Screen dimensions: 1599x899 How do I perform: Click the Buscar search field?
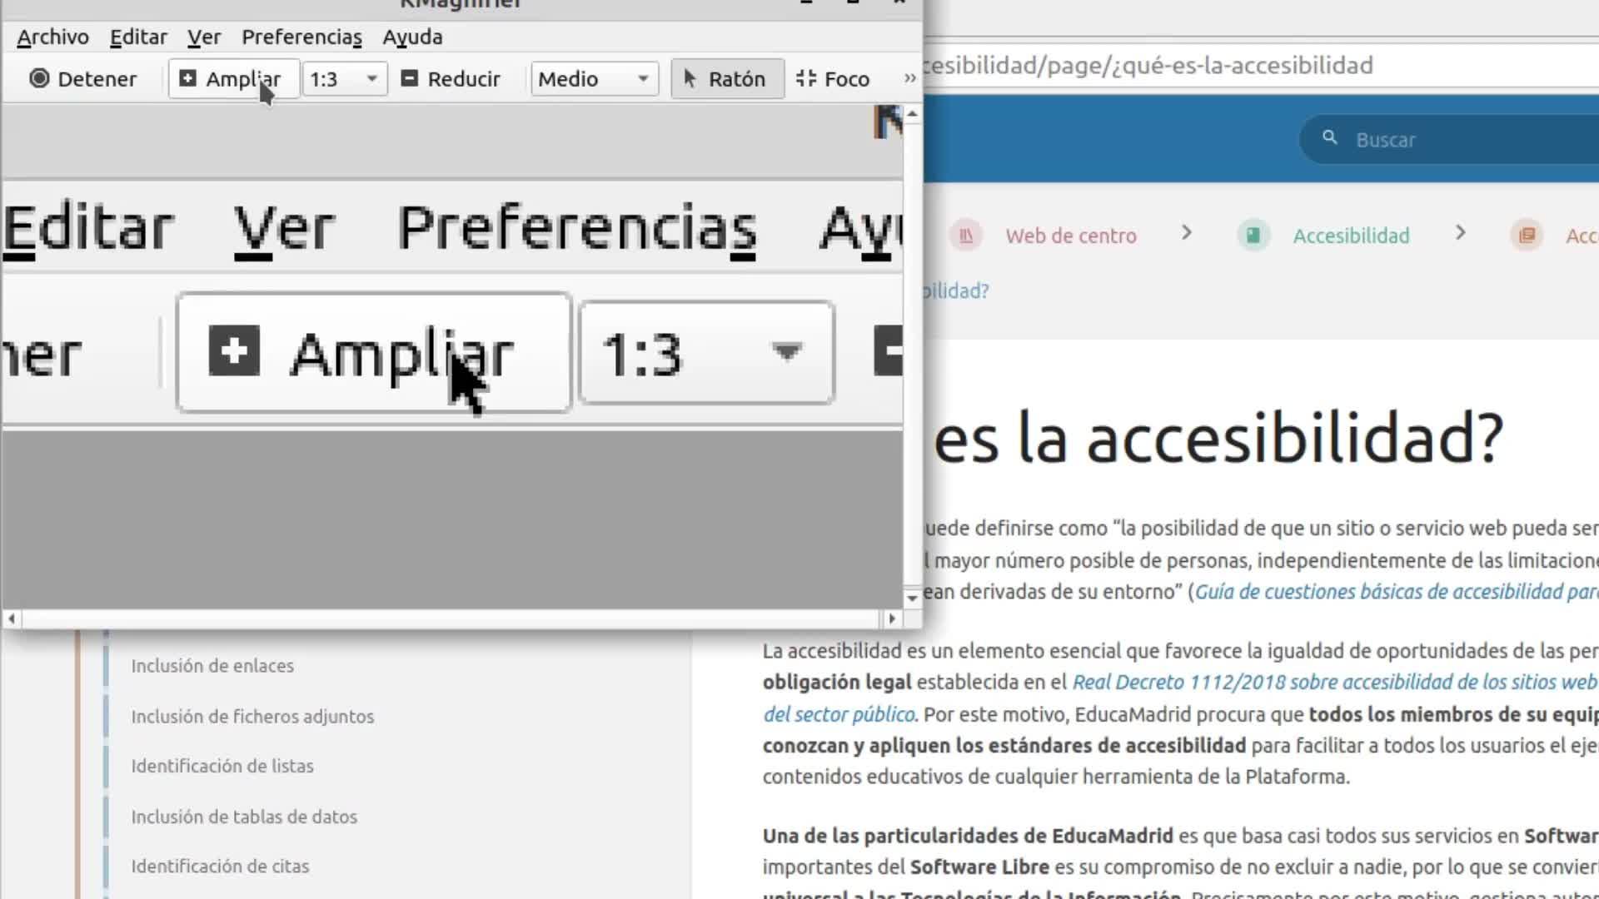pyautogui.click(x=1449, y=139)
